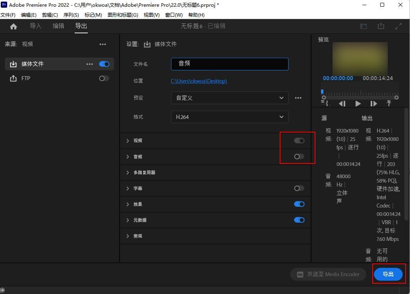Screen dimensions: 410x294
Task: Open the 格式 dropdown showing H.264
Action: tap(230, 117)
